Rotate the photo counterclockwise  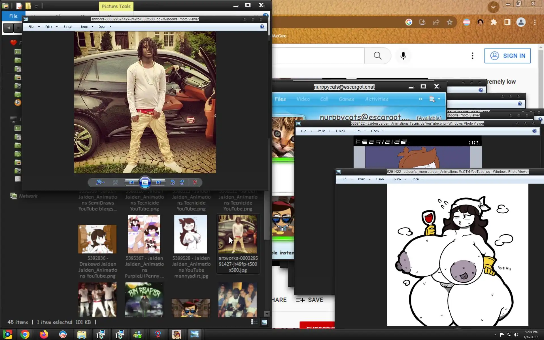pos(172,182)
